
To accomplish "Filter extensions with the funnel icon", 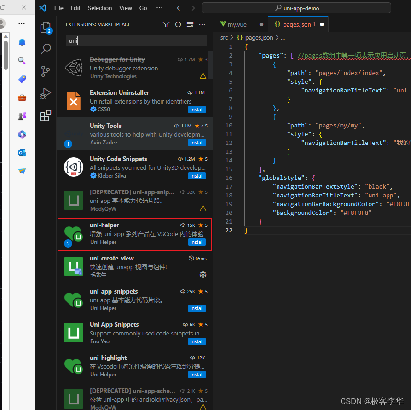I will [166, 24].
